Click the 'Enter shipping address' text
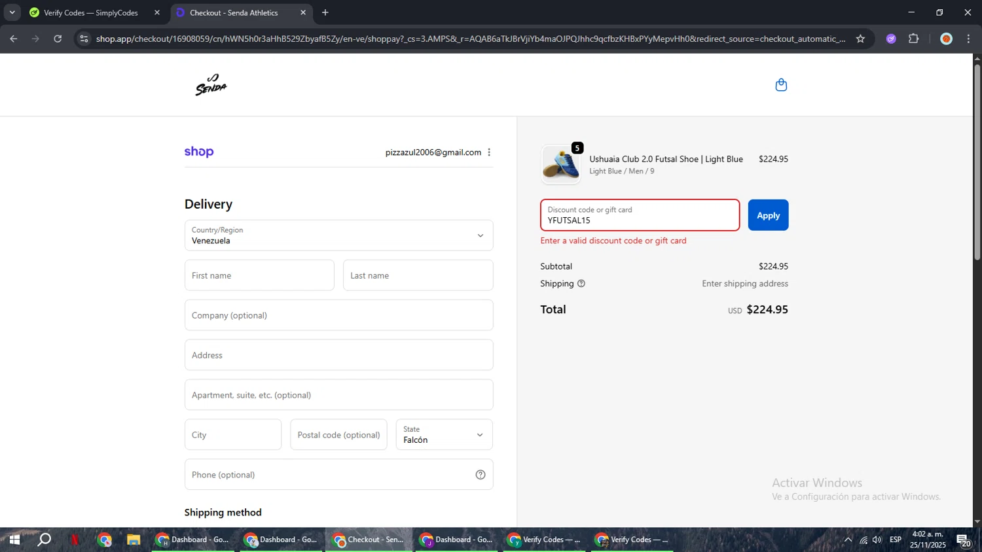Screen dimensions: 982x552 pos(745,283)
